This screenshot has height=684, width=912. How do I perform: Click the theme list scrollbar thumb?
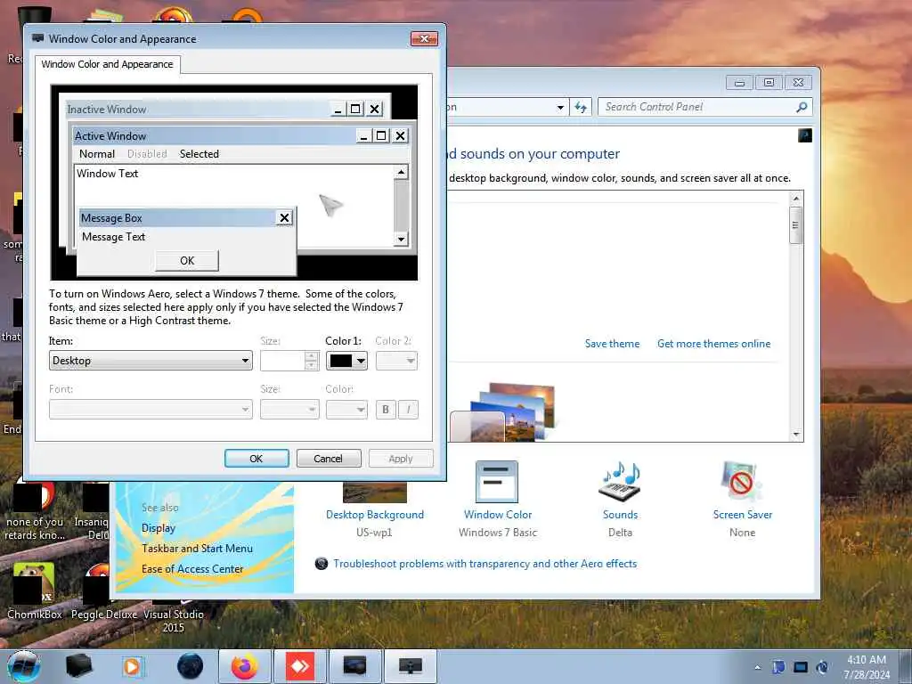coord(795,225)
